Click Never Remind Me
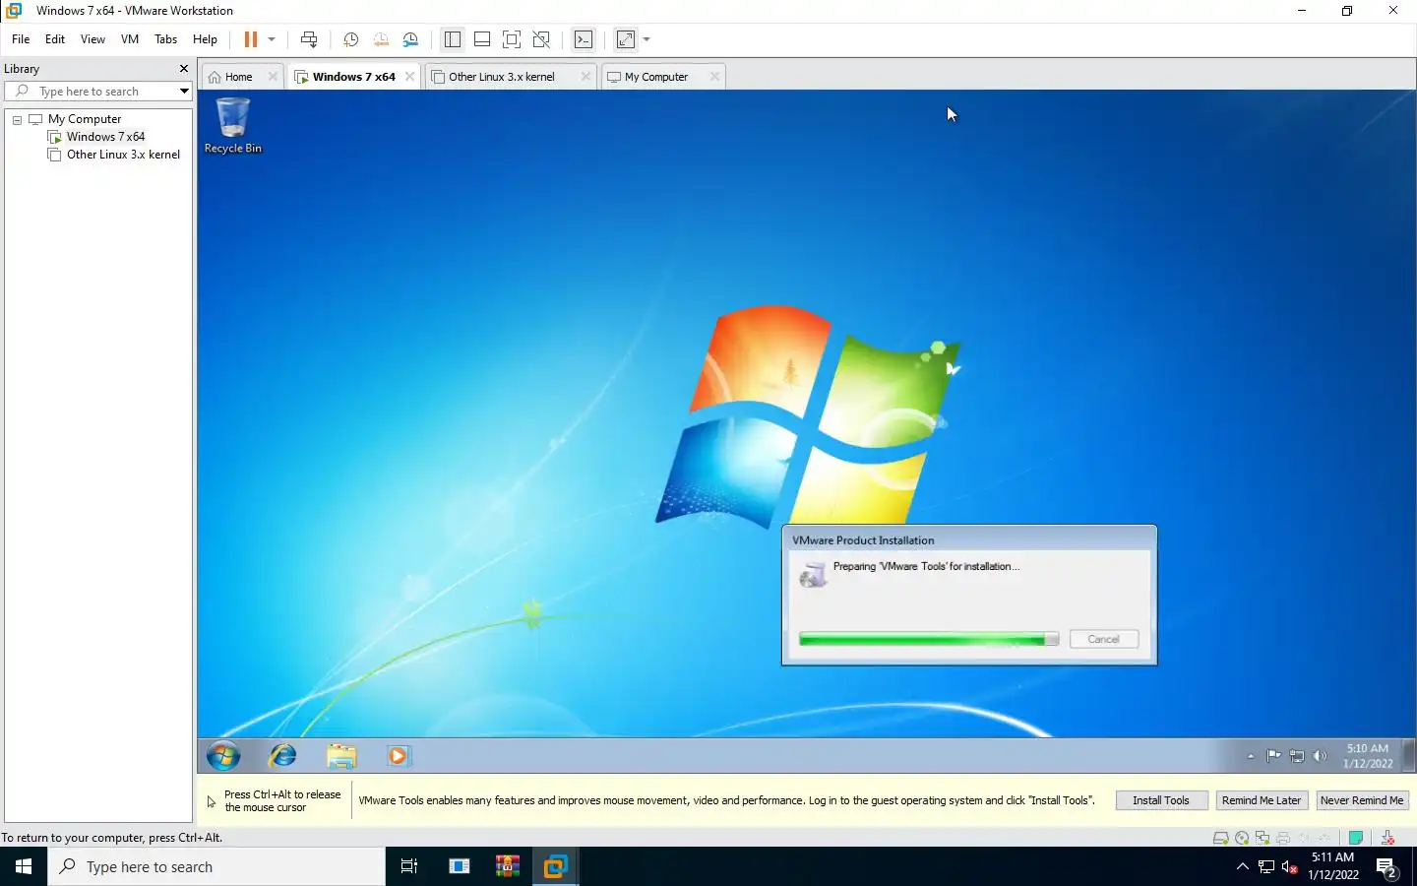 coord(1362,800)
